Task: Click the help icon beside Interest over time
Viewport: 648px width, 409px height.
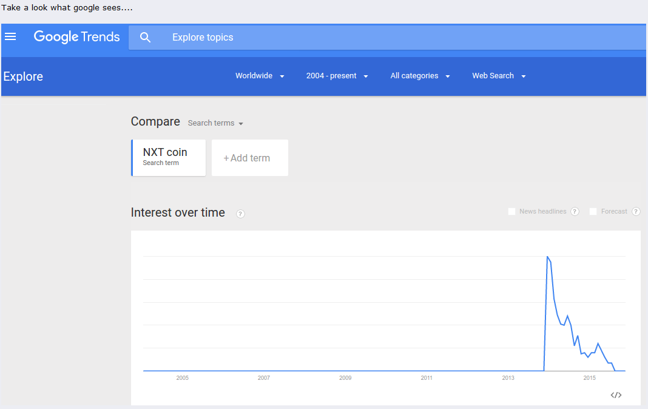Action: (240, 214)
